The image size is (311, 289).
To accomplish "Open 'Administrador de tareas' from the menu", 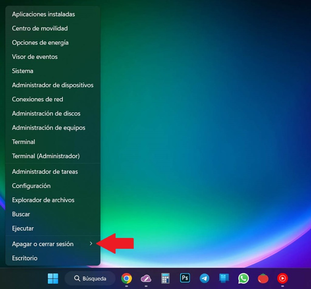I will (45, 172).
